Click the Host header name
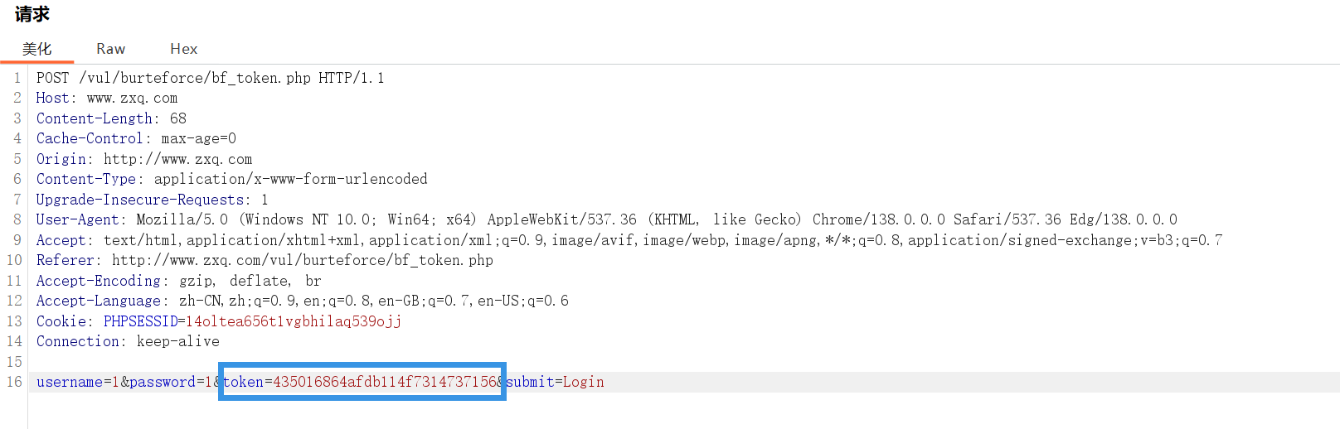The image size is (1340, 429). point(52,98)
